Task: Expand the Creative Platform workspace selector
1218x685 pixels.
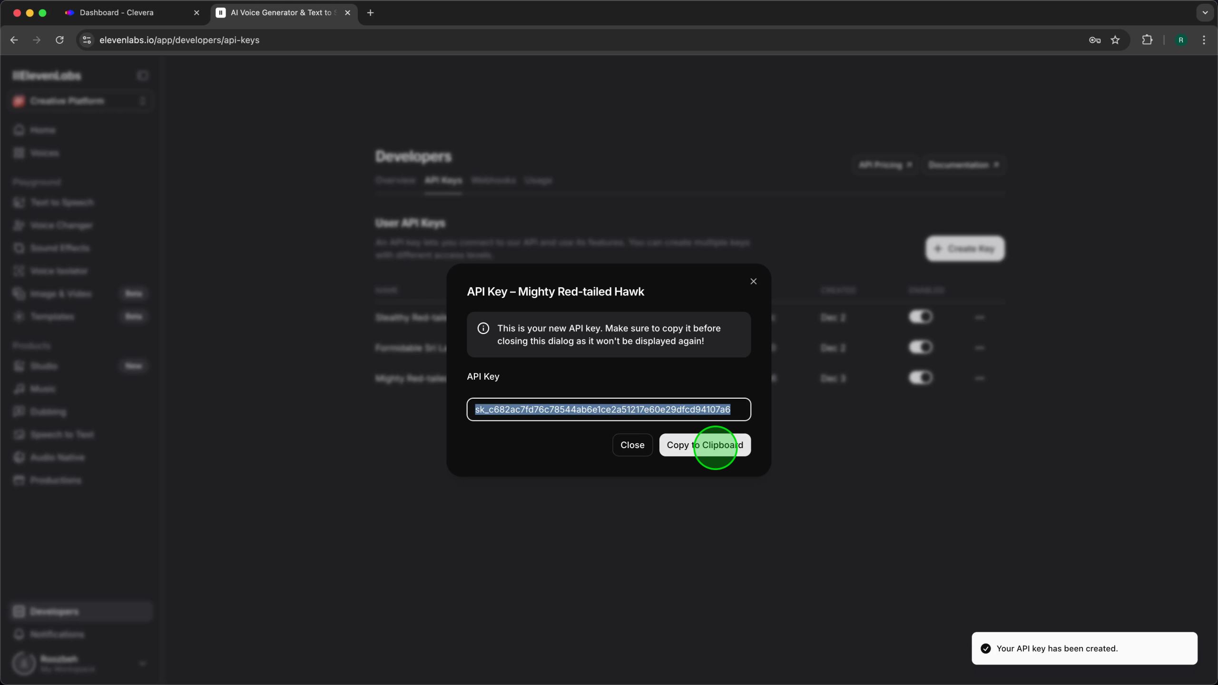Action: tap(80, 101)
